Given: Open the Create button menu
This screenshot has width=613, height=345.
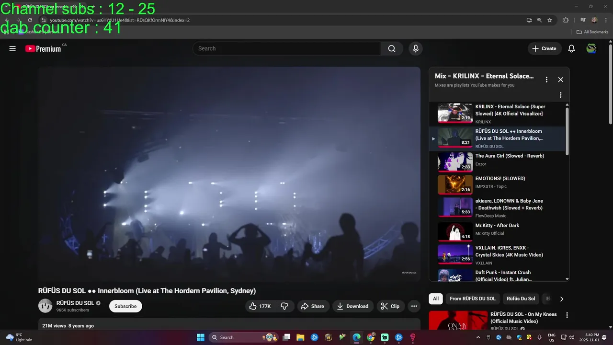Looking at the screenshot, I should point(545,48).
